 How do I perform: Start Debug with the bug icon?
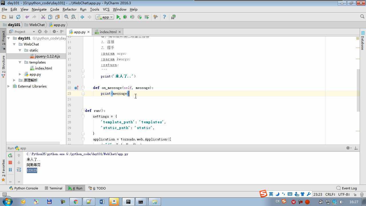click(125, 17)
